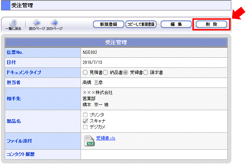This screenshot has width=246, height=164.
Task: Click the 削除 button
Action: click(211, 24)
